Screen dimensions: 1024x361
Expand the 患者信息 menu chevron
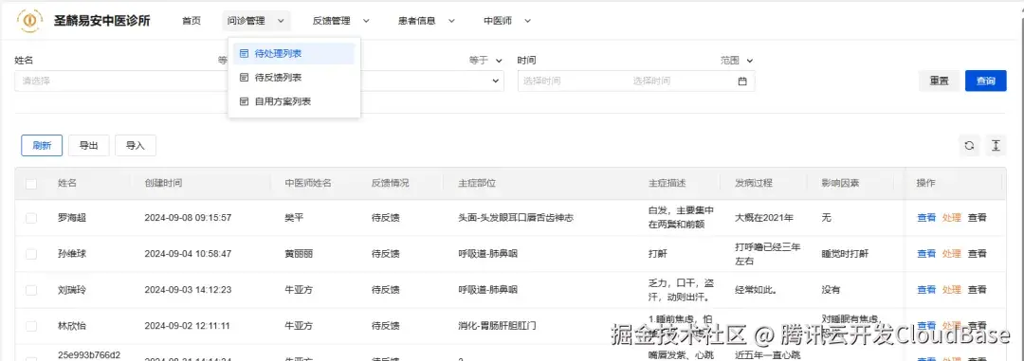pyautogui.click(x=451, y=21)
